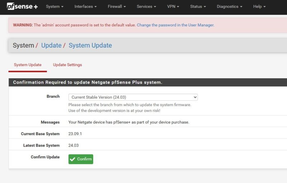
Task: Follow the change password User Manager link
Action: click(x=175, y=25)
